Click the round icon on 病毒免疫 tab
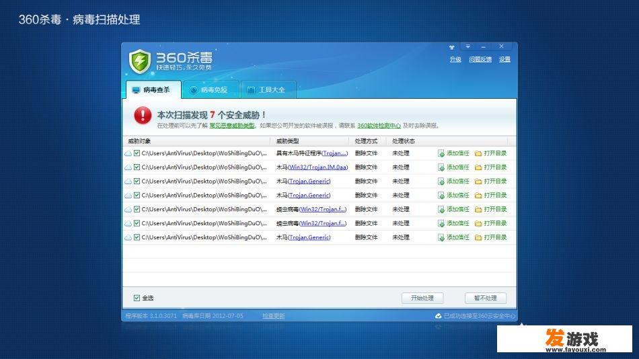The image size is (639, 359). (x=194, y=89)
